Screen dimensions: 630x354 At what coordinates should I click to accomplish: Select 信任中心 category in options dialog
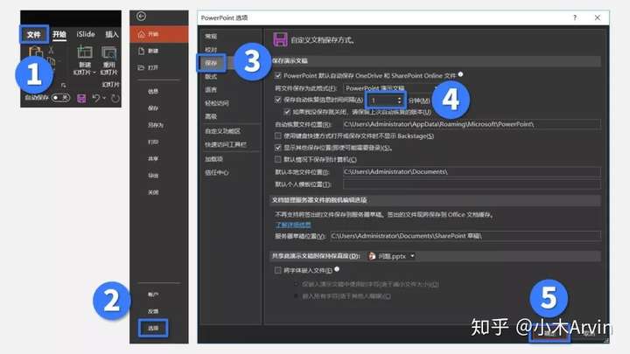click(217, 172)
